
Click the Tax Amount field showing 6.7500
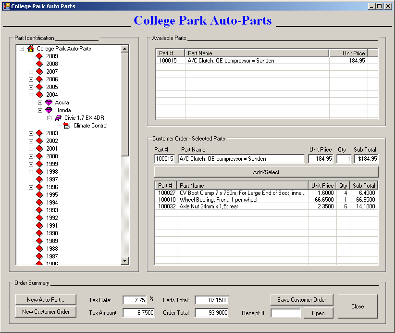click(139, 313)
